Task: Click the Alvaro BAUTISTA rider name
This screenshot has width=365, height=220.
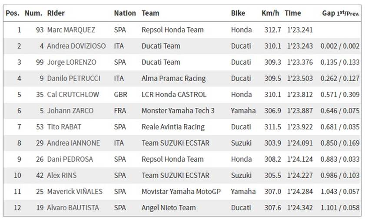Action: pos(73,208)
